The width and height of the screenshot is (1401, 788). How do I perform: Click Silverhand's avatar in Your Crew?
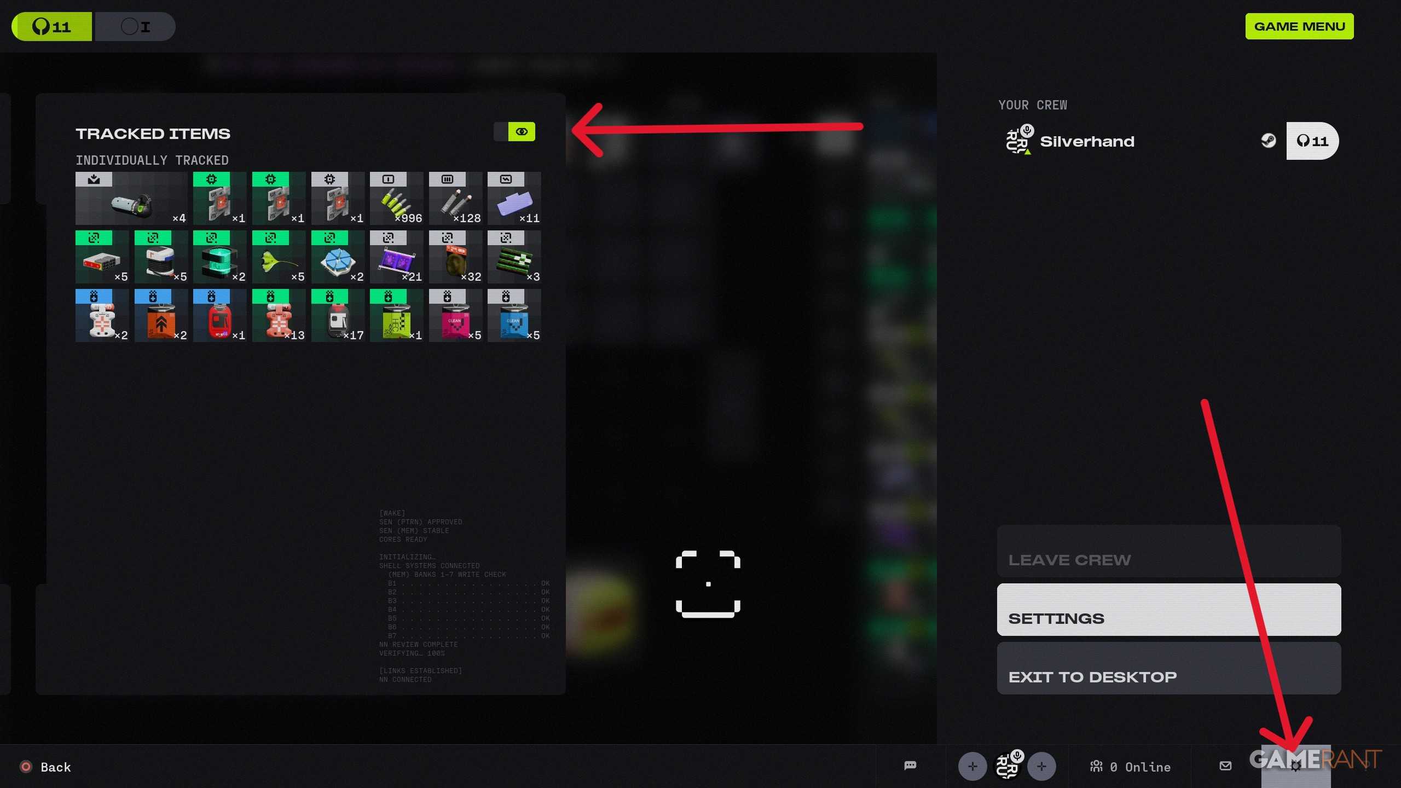[x=1018, y=140]
